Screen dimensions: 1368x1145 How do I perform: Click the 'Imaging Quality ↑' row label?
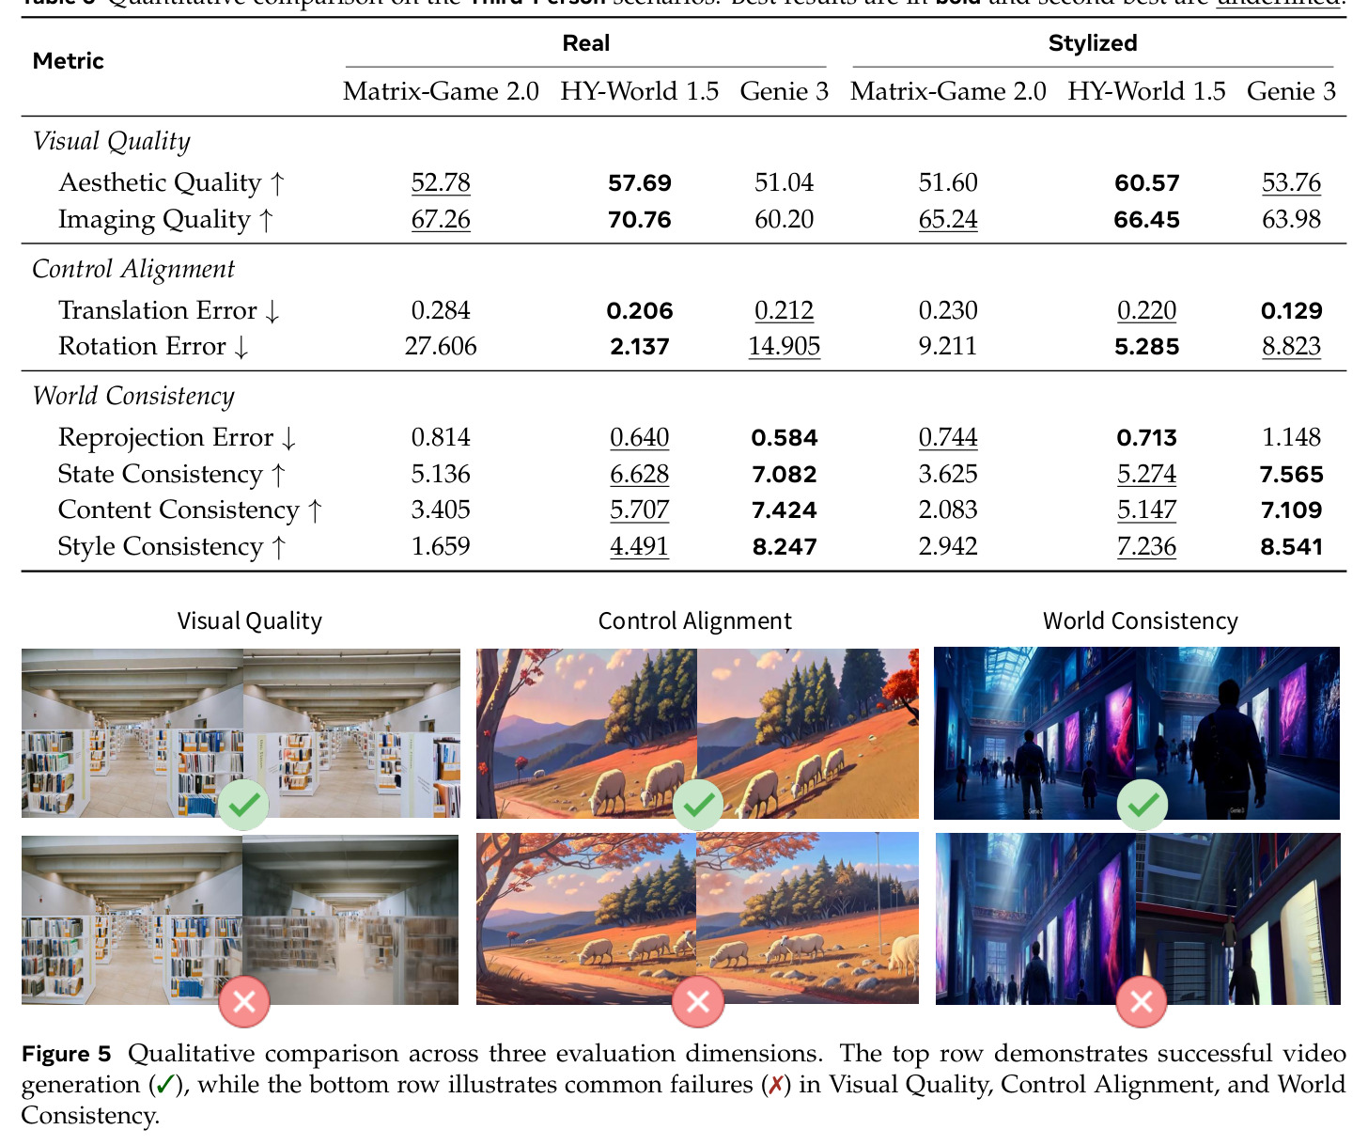pos(165,219)
